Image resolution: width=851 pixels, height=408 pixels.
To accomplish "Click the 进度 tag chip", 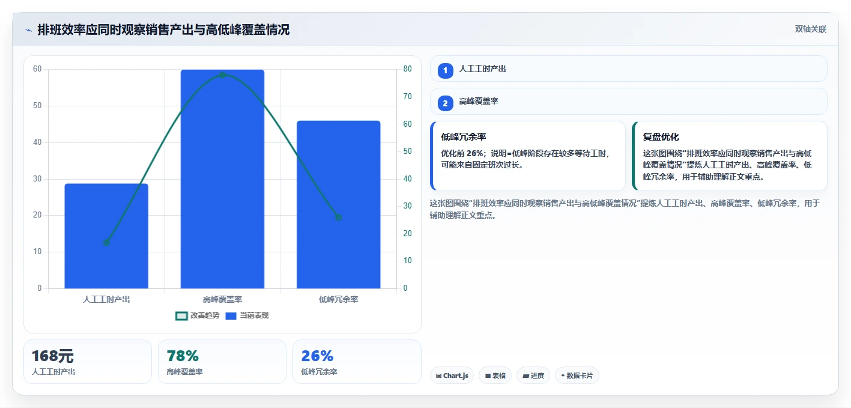I will [533, 376].
